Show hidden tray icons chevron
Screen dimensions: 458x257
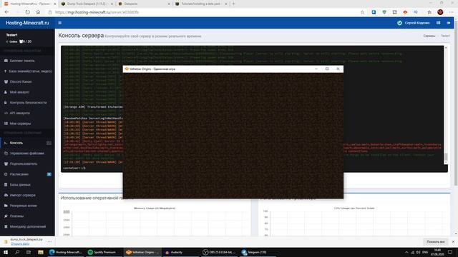point(406,252)
